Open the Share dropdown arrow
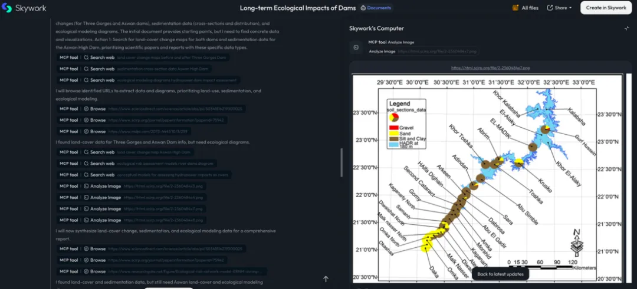The width and height of the screenshot is (637, 289). pyautogui.click(x=570, y=8)
